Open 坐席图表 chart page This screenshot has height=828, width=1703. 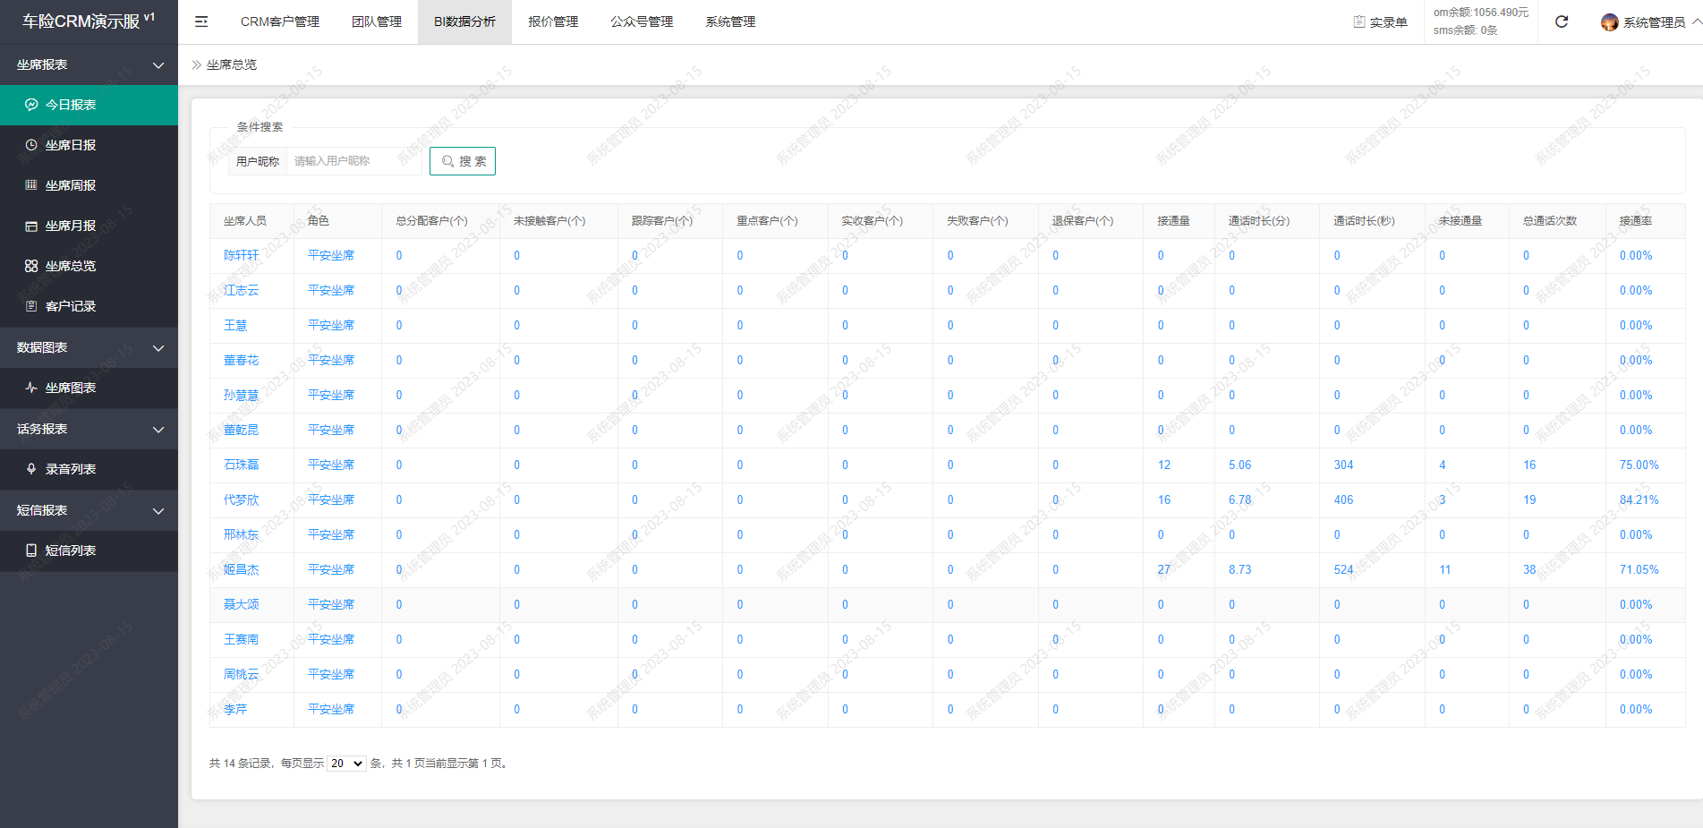[70, 388]
